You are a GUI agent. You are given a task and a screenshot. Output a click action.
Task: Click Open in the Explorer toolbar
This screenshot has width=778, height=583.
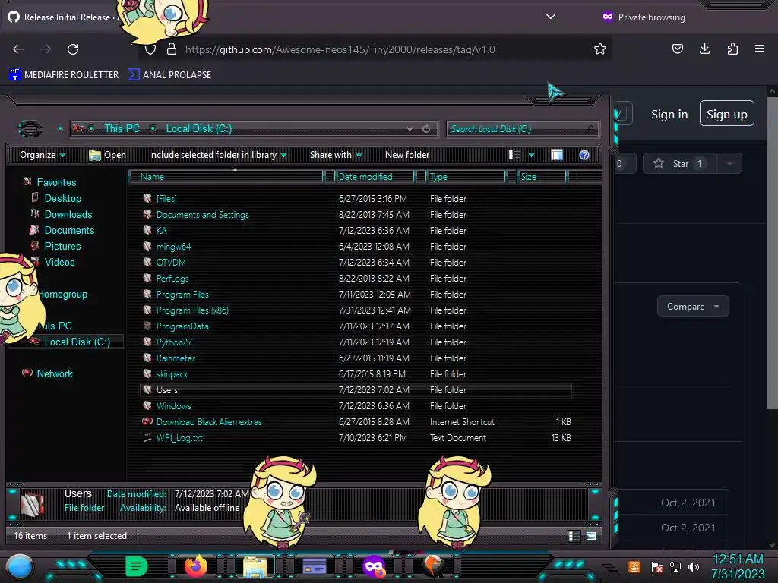point(108,155)
